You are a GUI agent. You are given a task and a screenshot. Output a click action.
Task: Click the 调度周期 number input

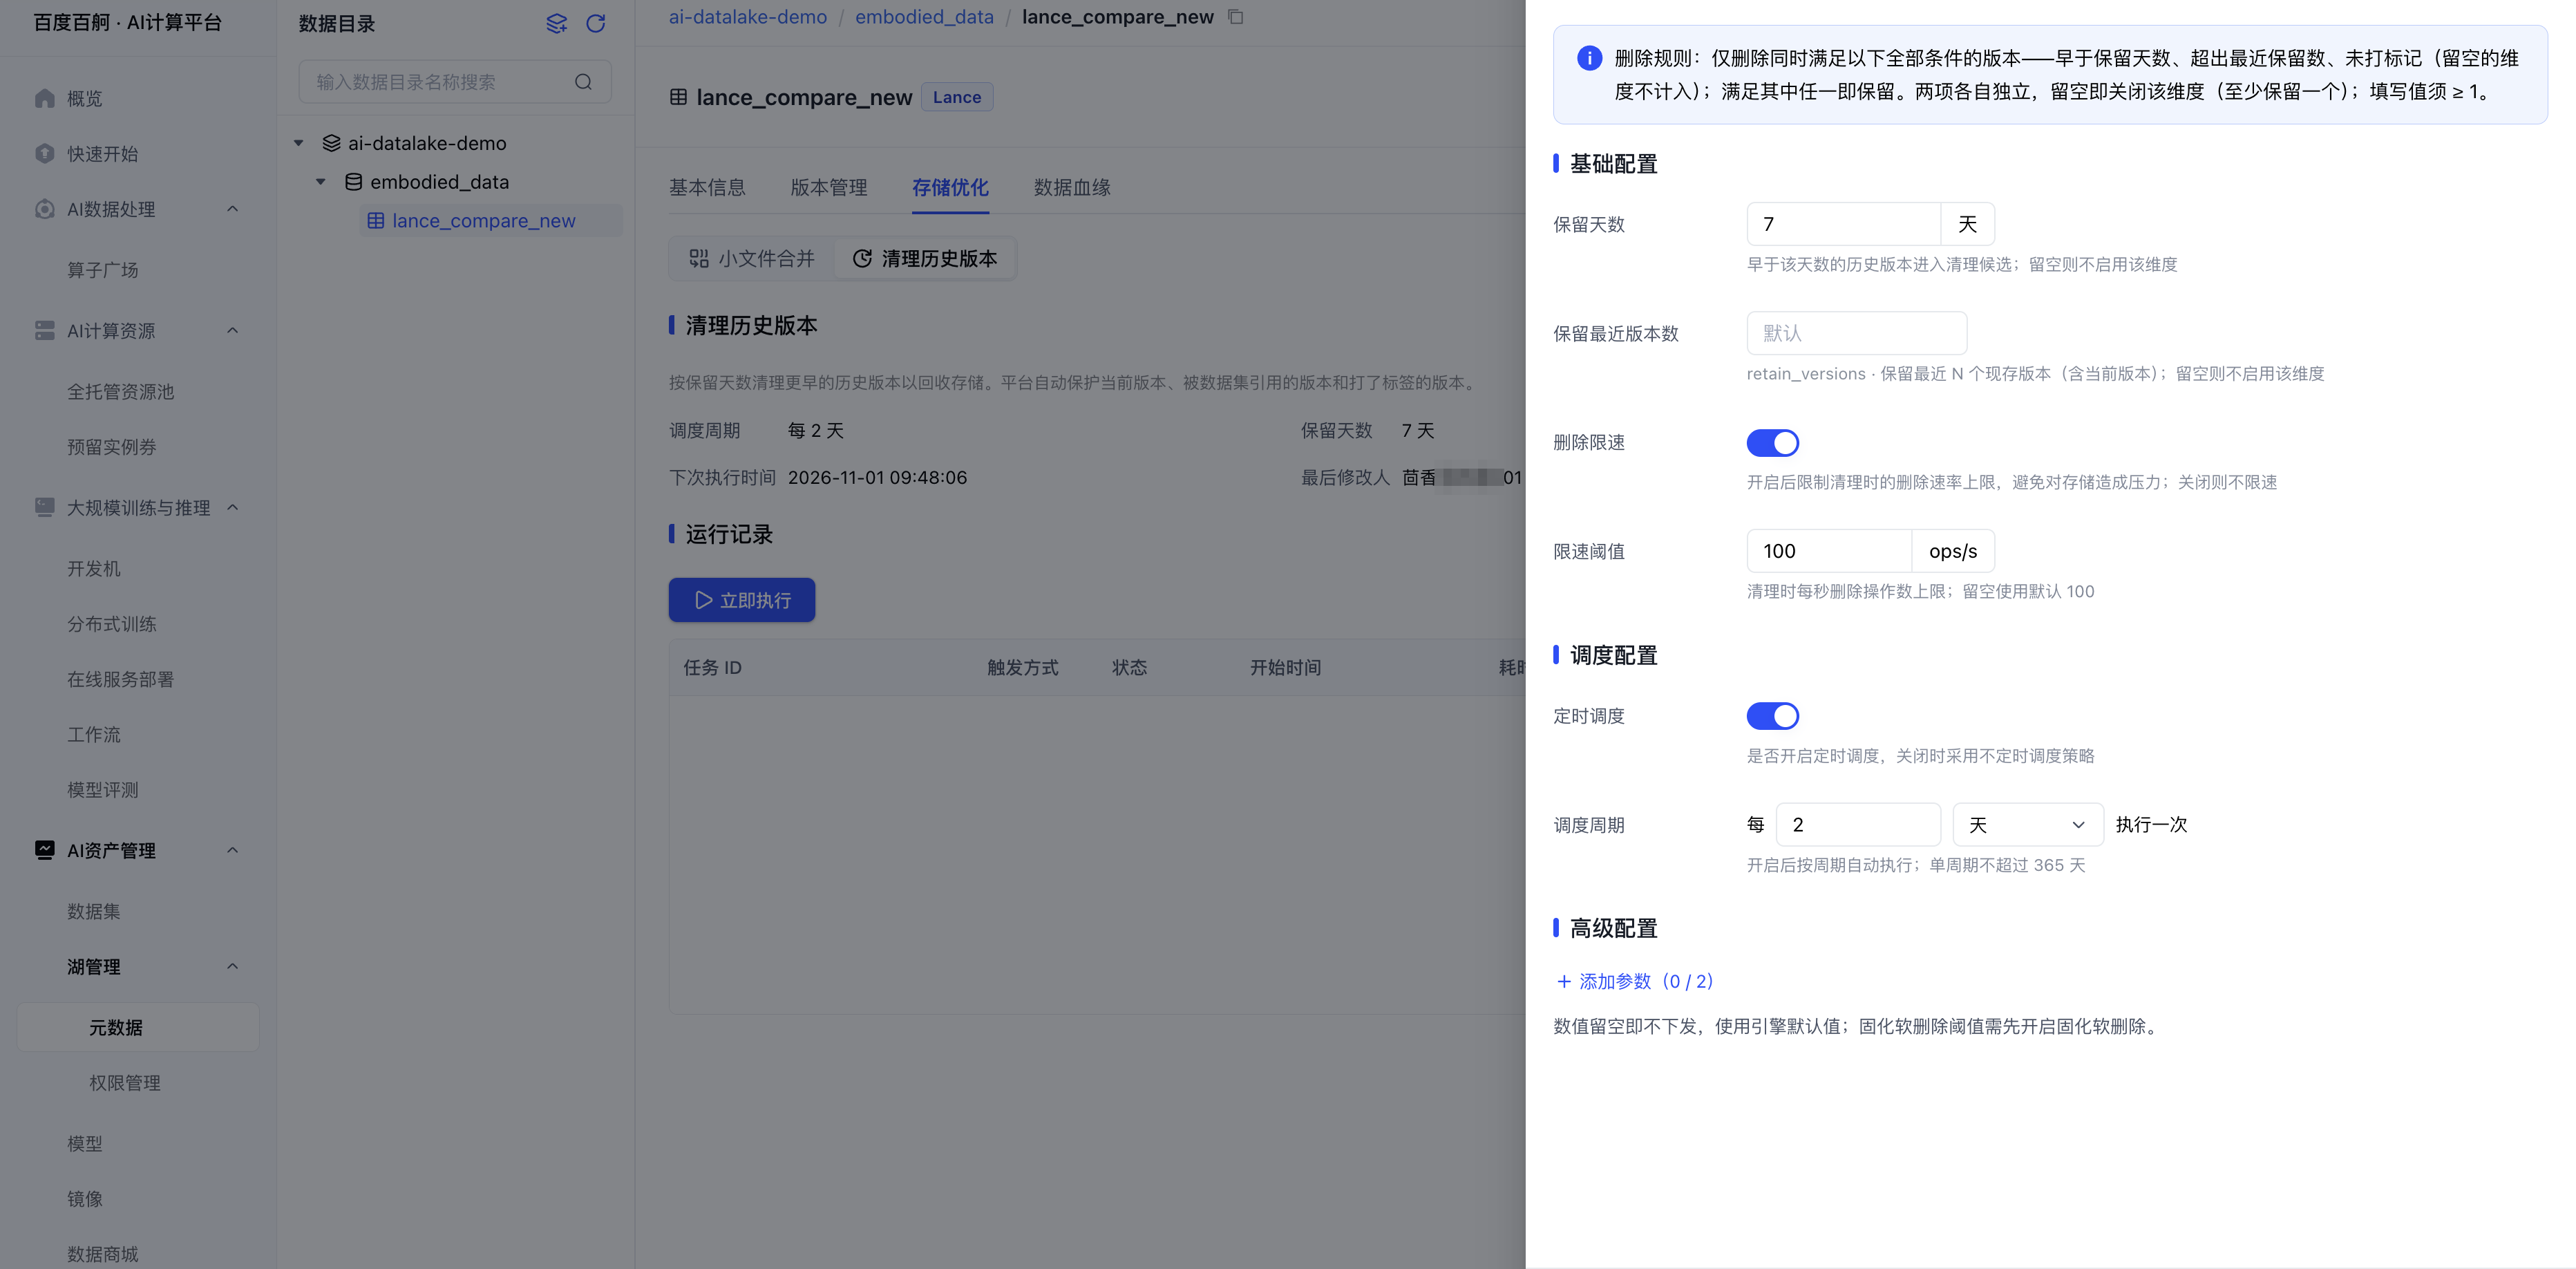click(x=1857, y=824)
